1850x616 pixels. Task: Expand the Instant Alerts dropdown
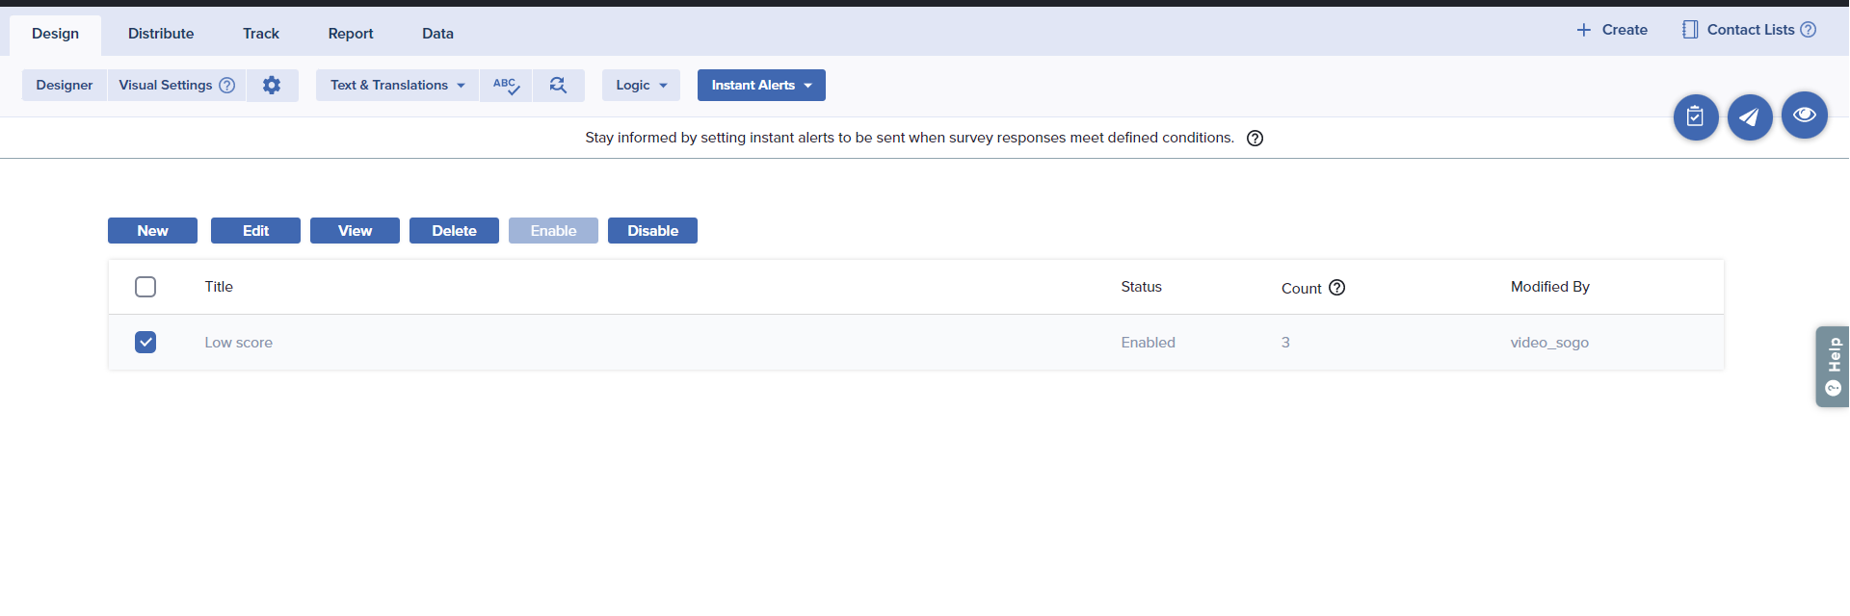[x=761, y=86]
